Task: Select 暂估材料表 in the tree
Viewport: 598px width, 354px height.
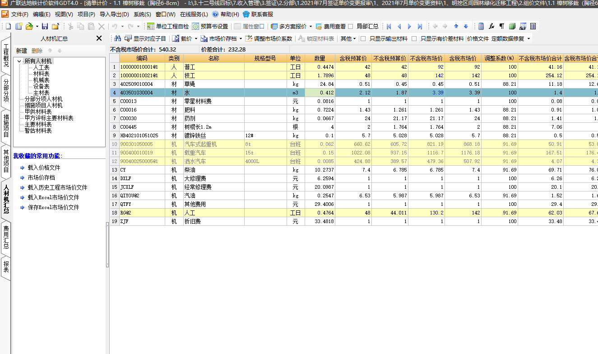Action: click(x=38, y=130)
